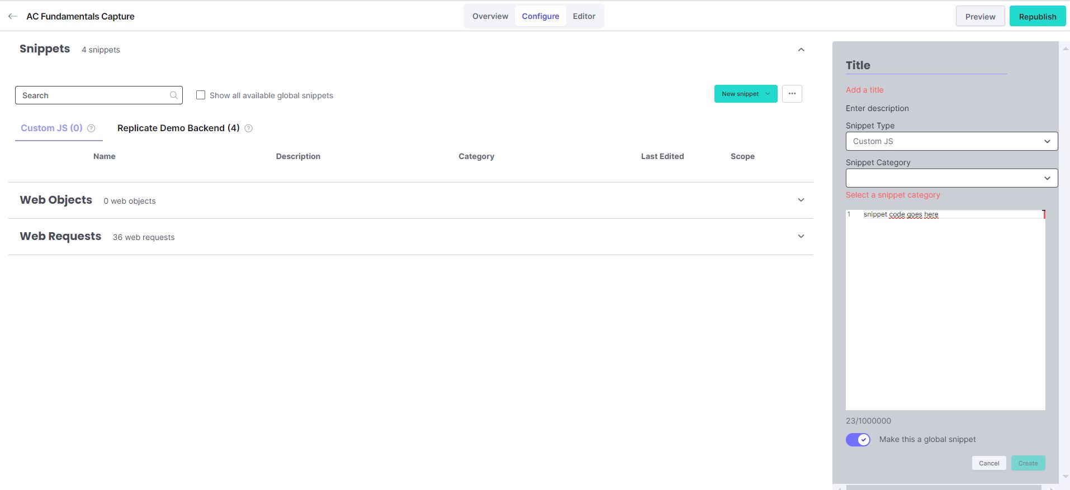1070x490 pixels.
Task: Click the 4 snippets count label
Action: (101, 50)
